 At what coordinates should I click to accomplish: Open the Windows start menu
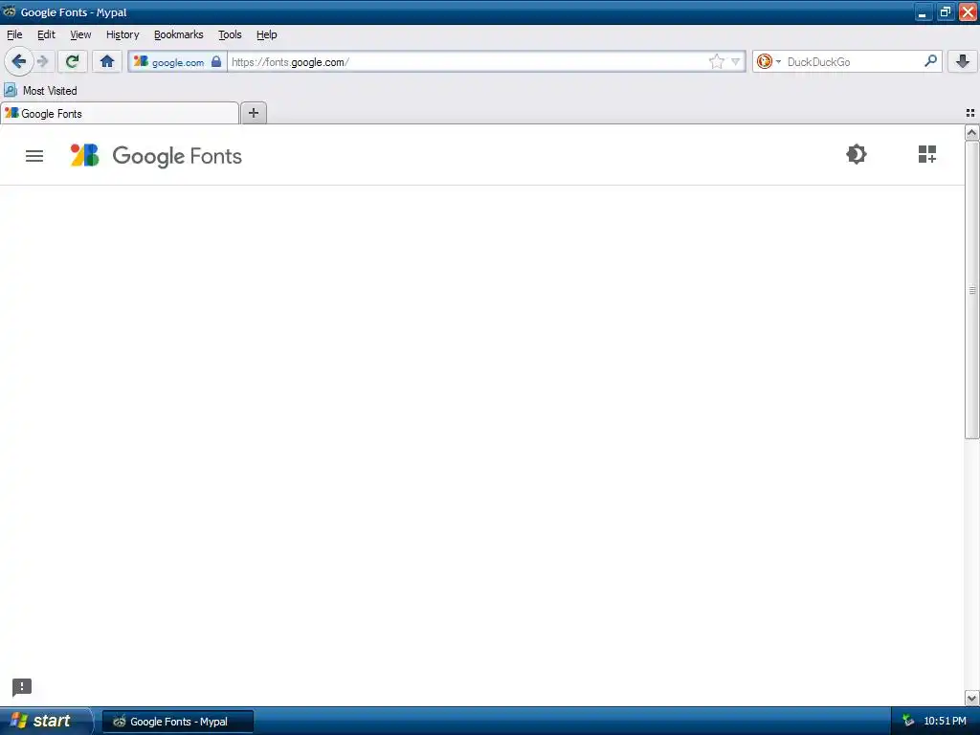pos(45,721)
